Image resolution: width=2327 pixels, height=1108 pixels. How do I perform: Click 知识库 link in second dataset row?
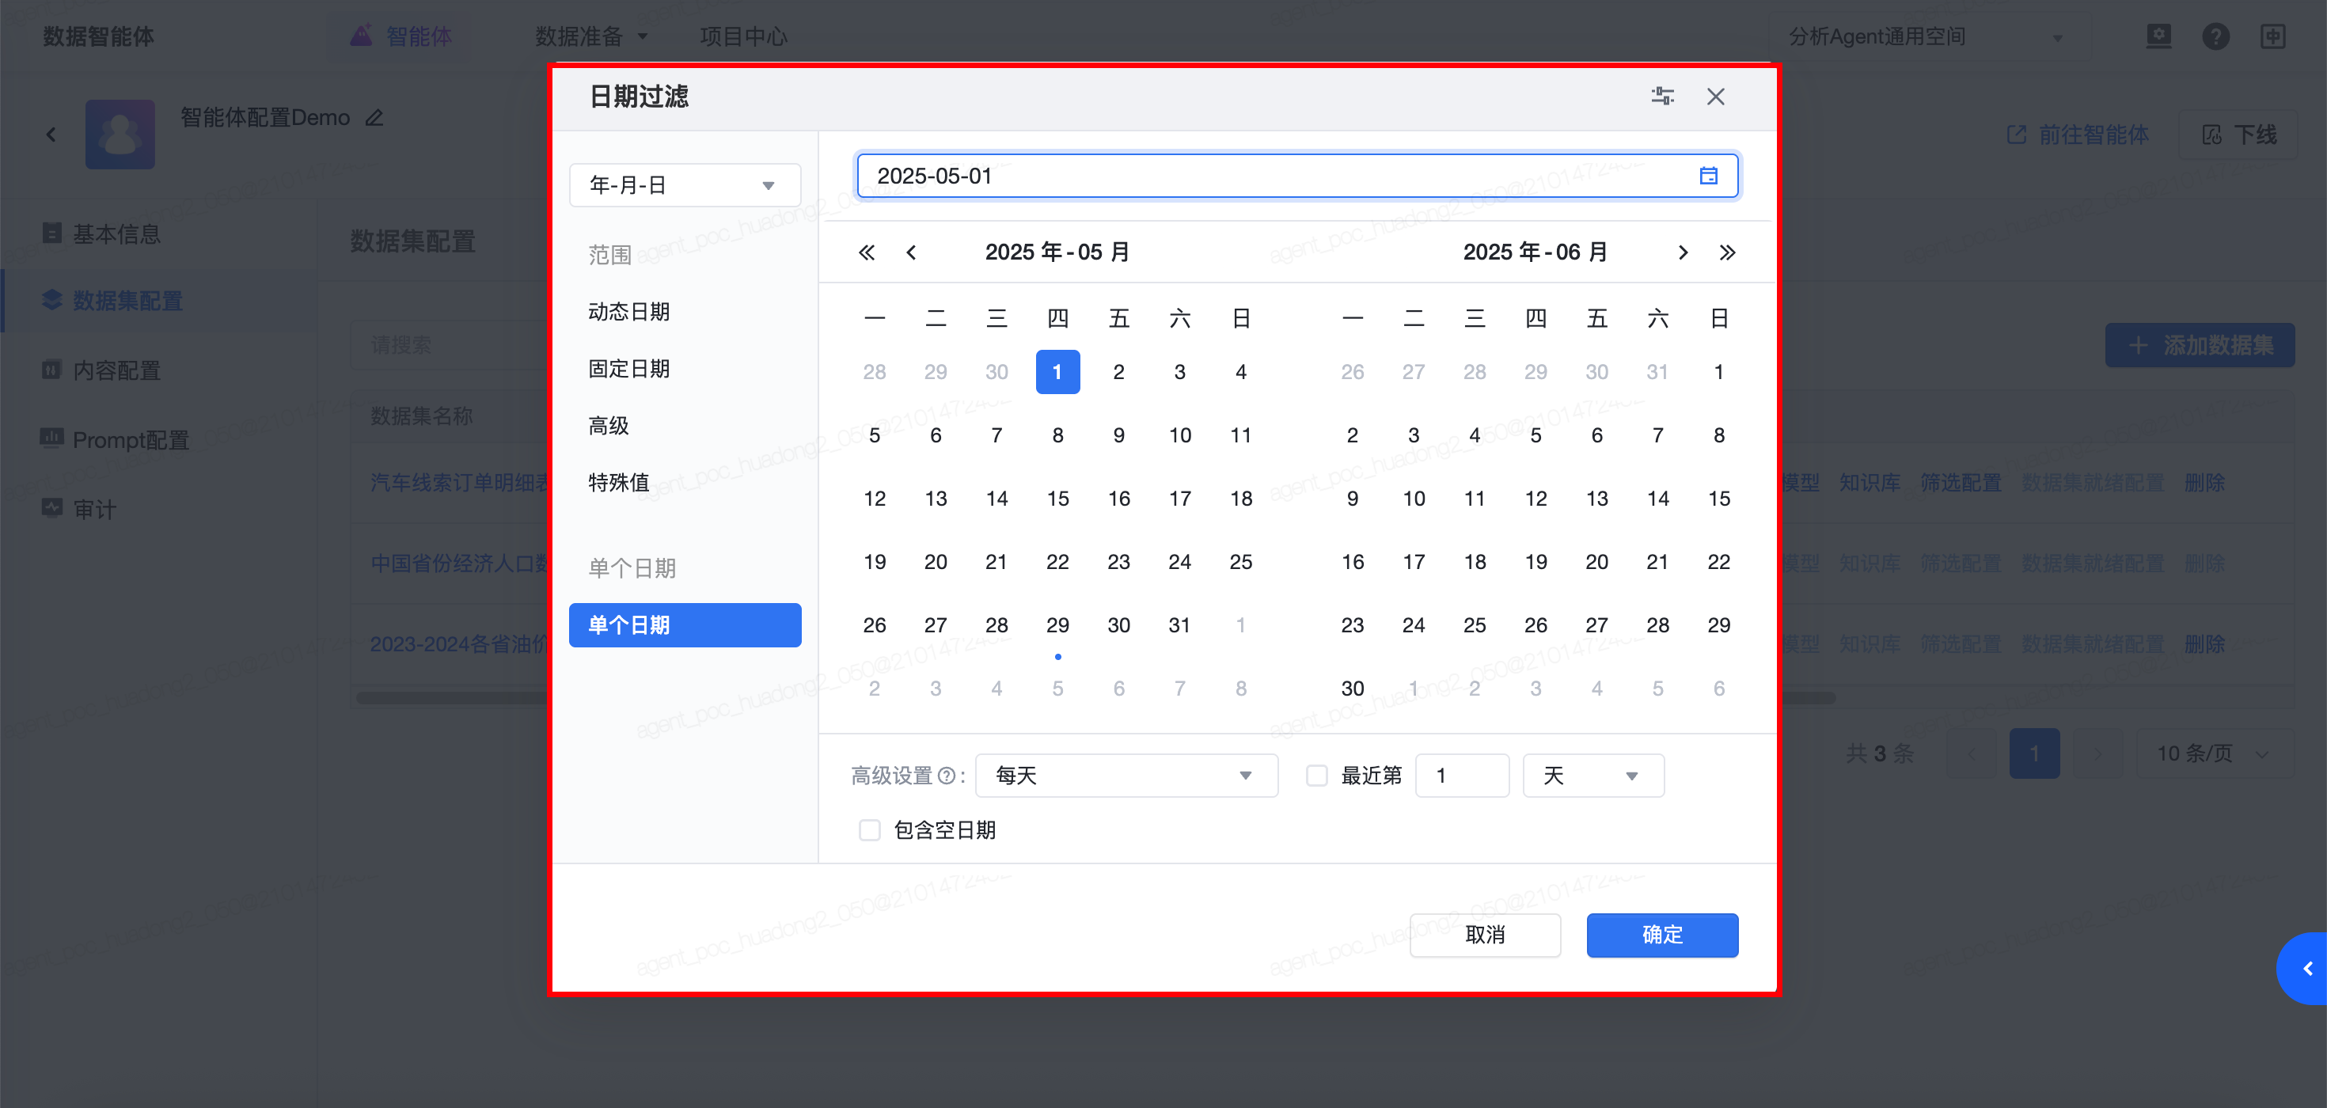[1869, 564]
